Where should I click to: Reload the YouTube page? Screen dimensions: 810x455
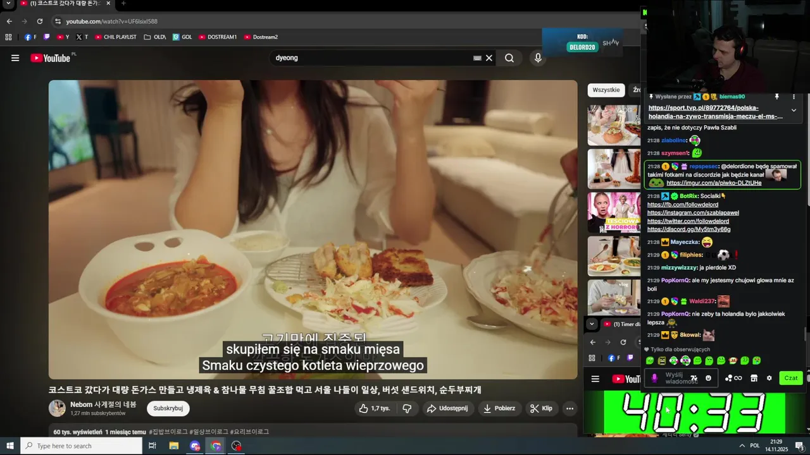point(39,21)
